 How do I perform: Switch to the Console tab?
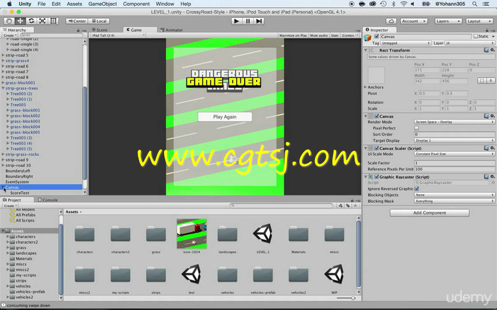click(x=48, y=200)
